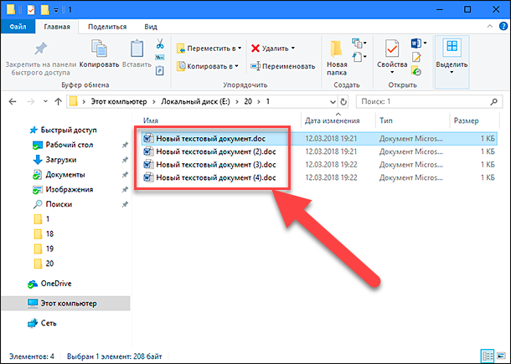Click the red Удалить button
Image resolution: width=511 pixels, height=364 pixels.
click(x=270, y=49)
